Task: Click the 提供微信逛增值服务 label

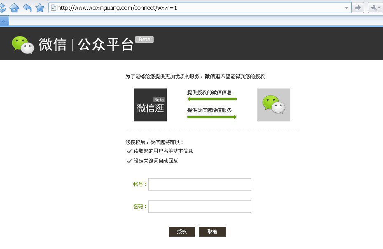Action: [x=209, y=110]
